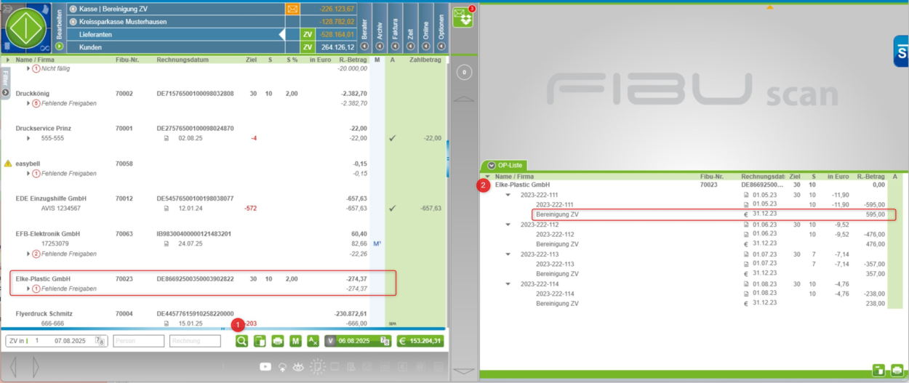909x383 pixels.
Task: Click the green total amount 153.204,31 button
Action: (420, 341)
